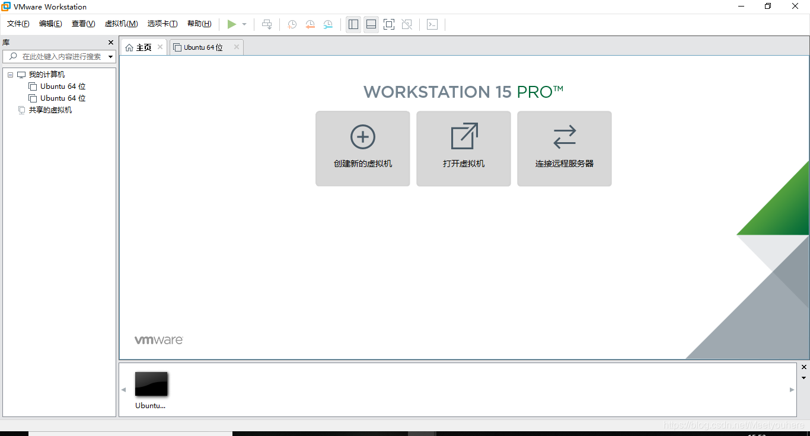
Task: Enter full screen mode icon
Action: (389, 24)
